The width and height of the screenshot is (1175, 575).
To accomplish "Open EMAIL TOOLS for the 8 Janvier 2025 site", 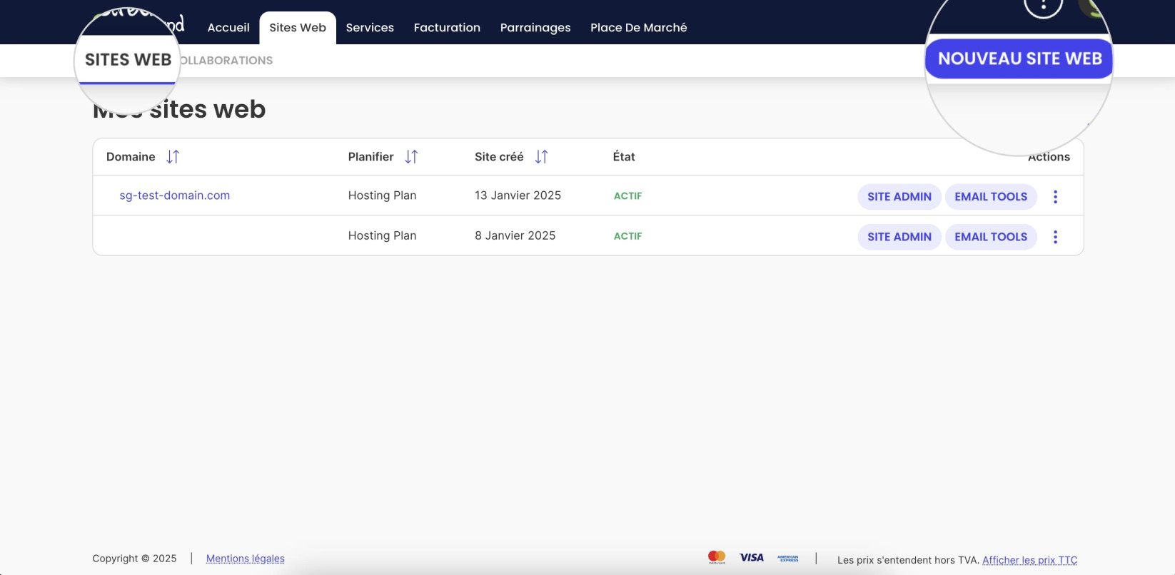I will click(991, 237).
